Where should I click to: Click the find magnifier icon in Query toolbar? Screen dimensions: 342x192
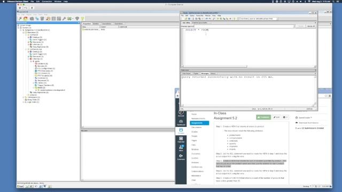(214, 19)
